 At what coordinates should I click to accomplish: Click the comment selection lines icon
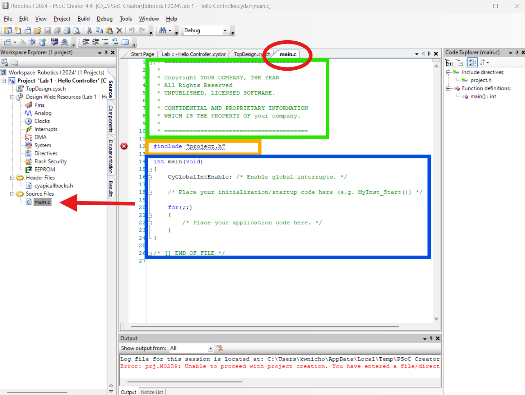(x=106, y=42)
